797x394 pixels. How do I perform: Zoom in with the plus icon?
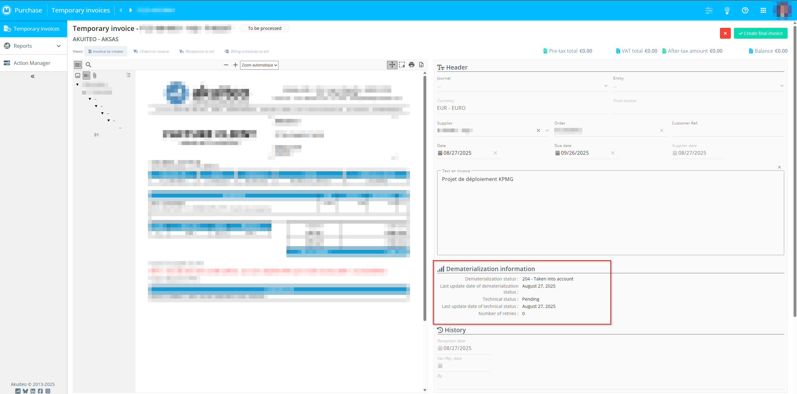click(x=235, y=65)
